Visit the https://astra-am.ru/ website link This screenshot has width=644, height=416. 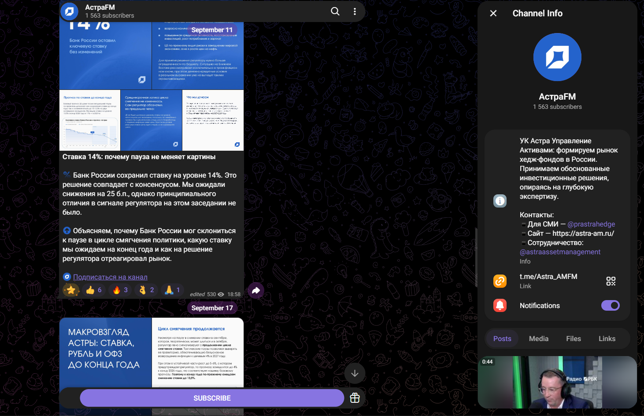tap(583, 233)
